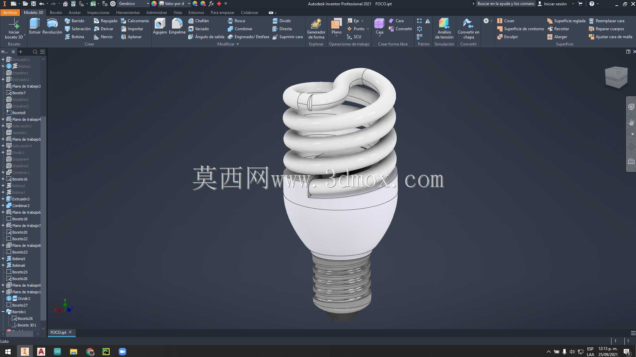
Task: Pick the Bobina coil tool
Action: pos(74,36)
